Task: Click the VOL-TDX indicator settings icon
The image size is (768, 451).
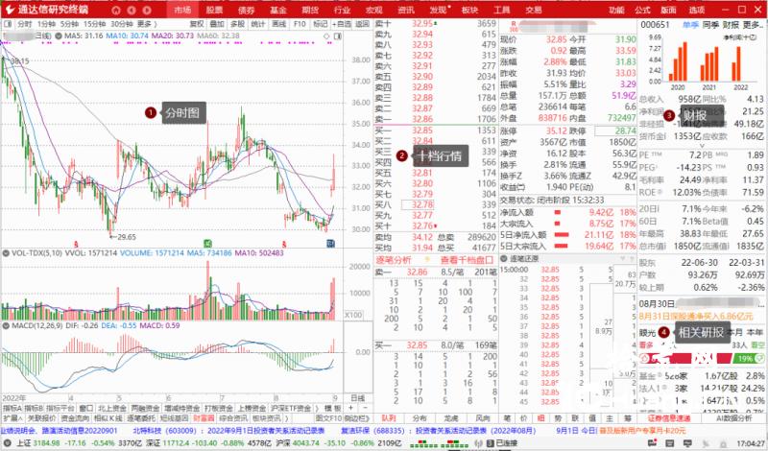Action: click(6, 253)
